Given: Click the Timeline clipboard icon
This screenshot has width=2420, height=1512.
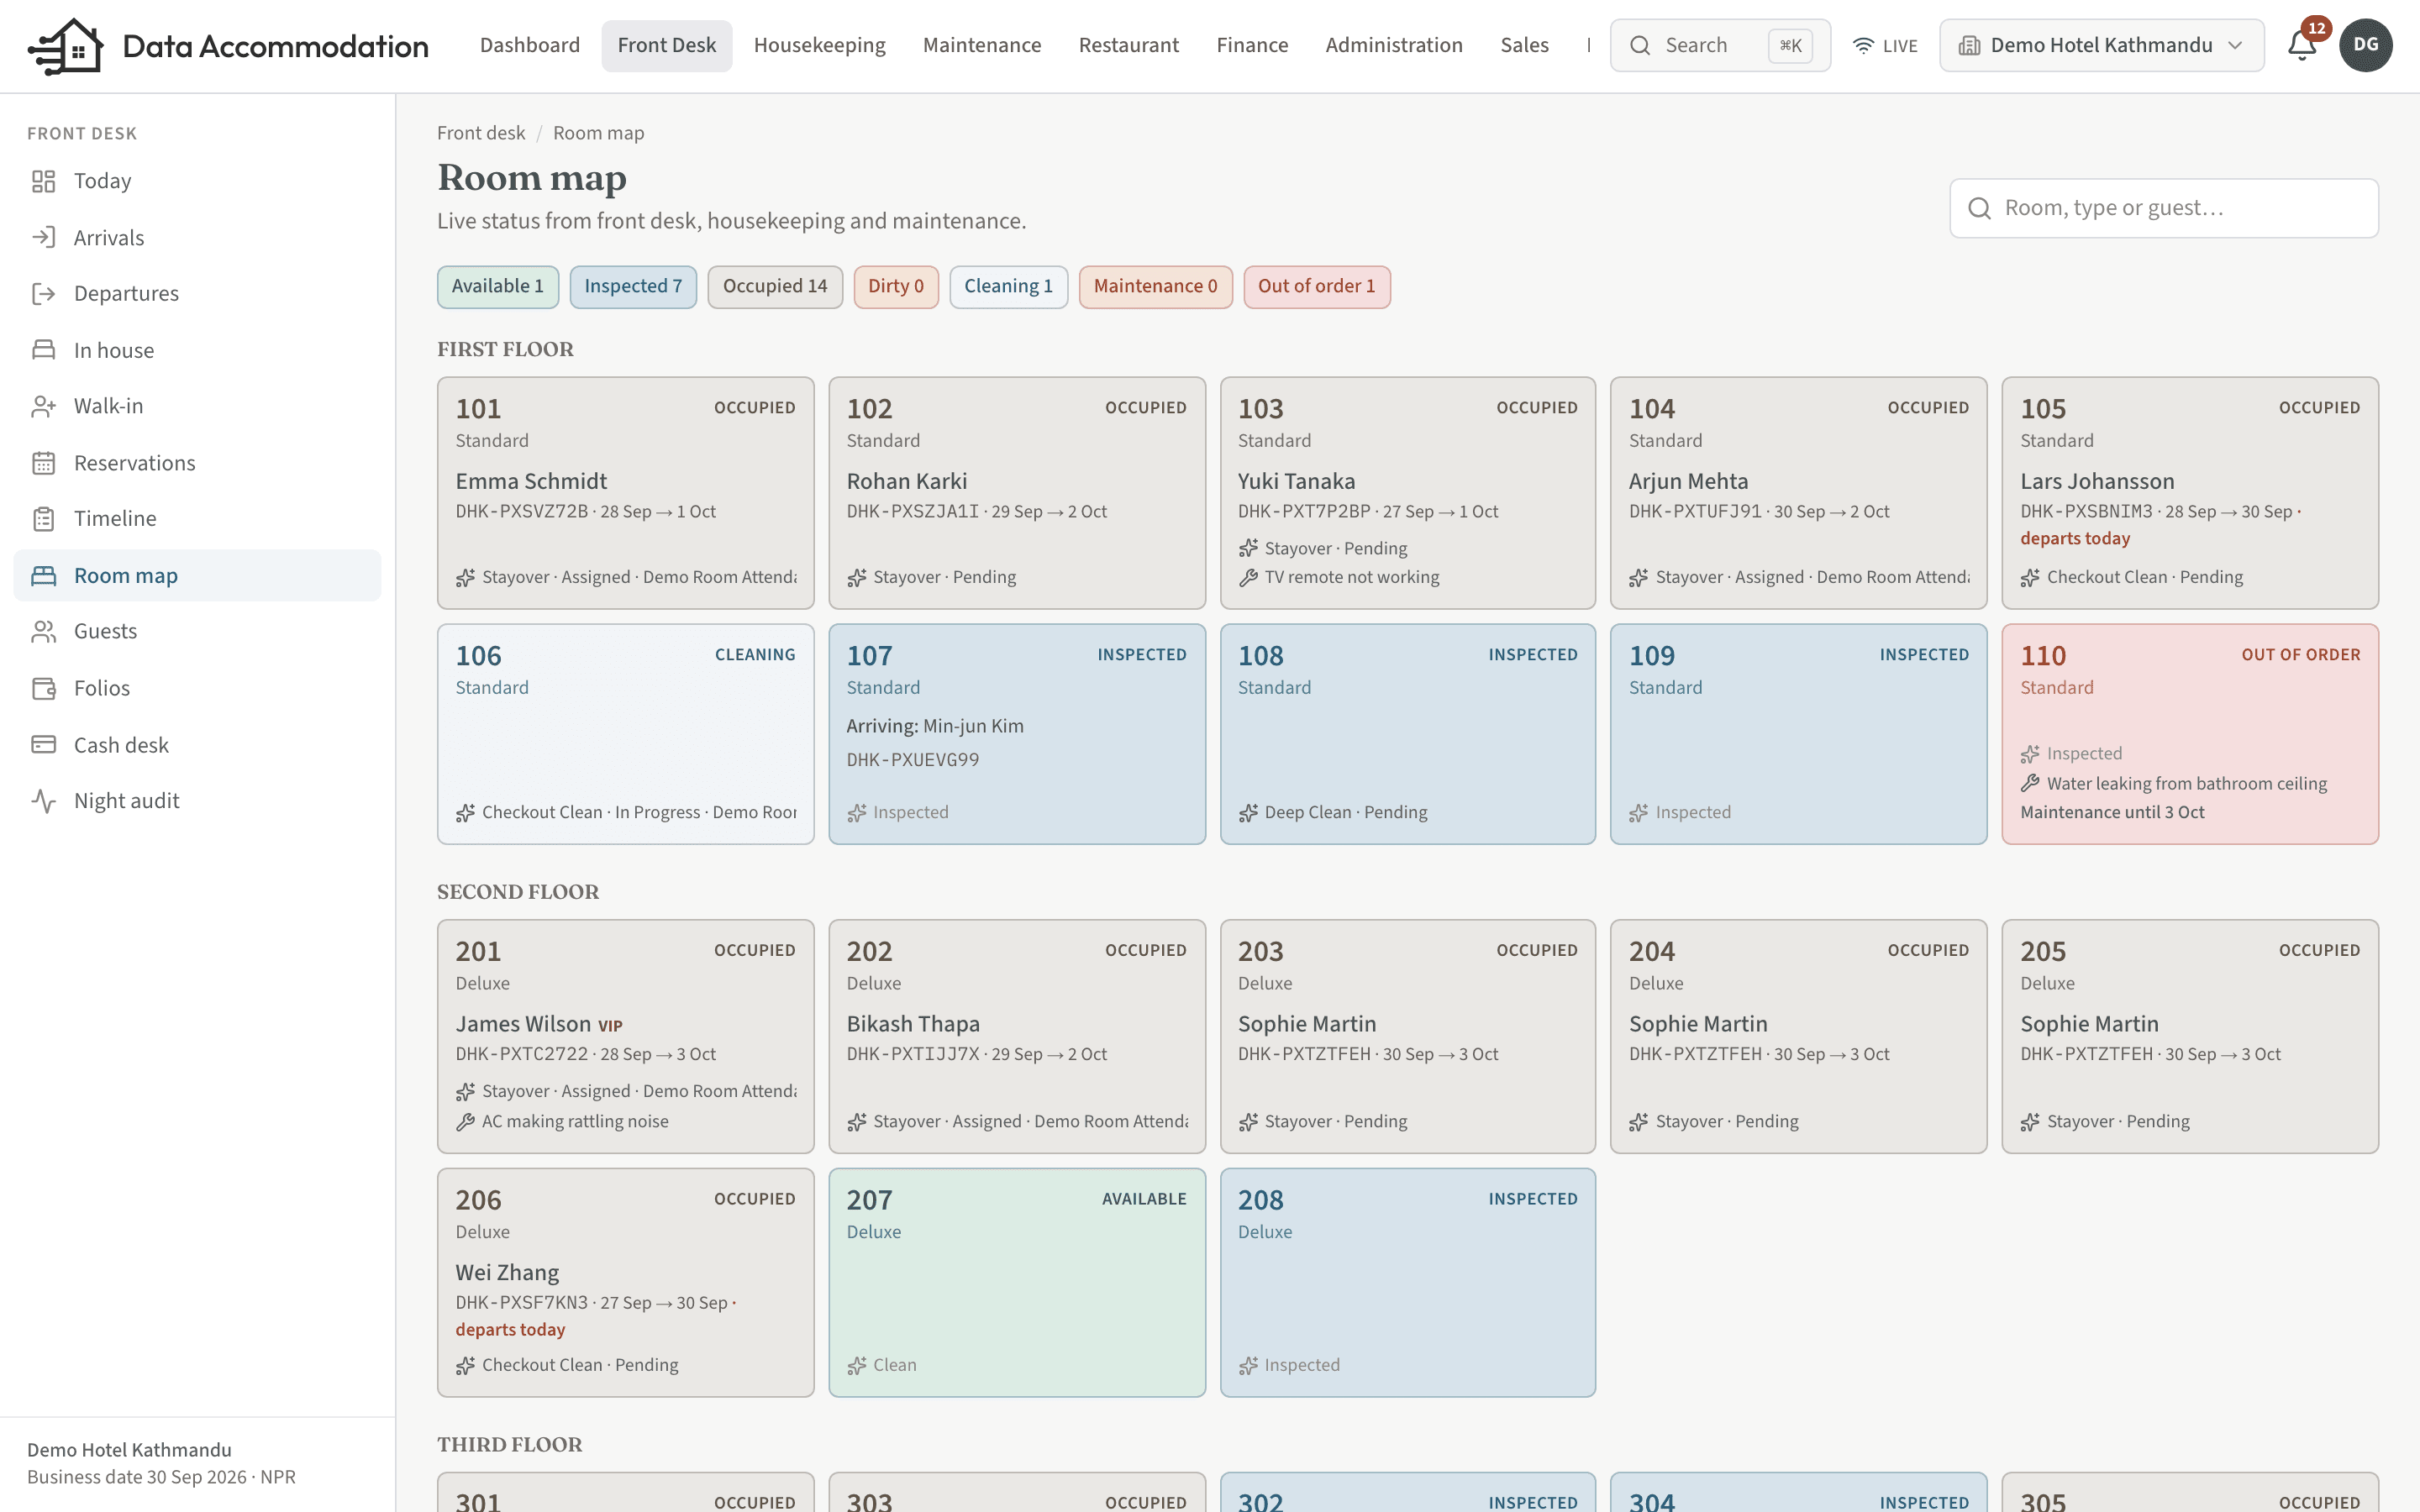Looking at the screenshot, I should pyautogui.click(x=43, y=519).
